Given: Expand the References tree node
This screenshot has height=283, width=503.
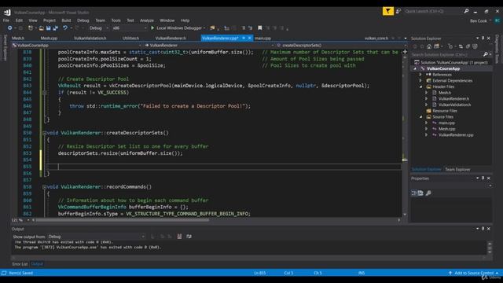Looking at the screenshot, I should pyautogui.click(x=420, y=75).
